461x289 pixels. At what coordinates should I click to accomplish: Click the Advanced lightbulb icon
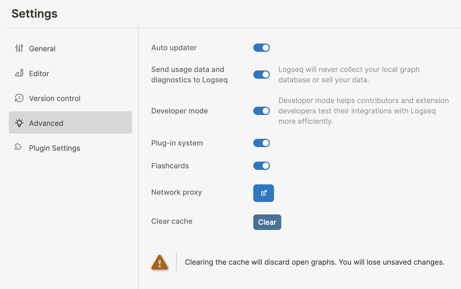pos(19,123)
